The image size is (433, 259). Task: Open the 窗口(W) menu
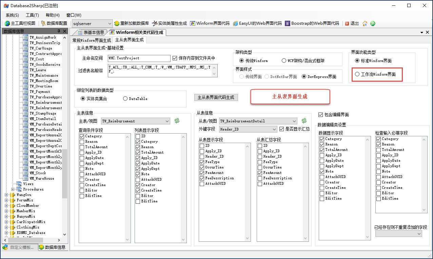click(74, 15)
